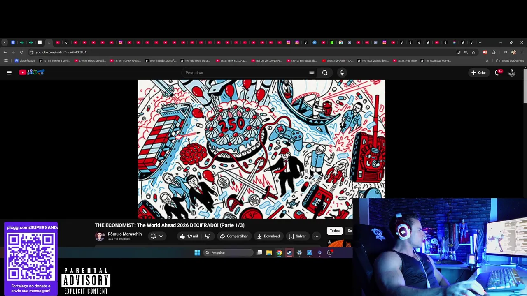Go to the YouTube home logo
This screenshot has width=527, height=296.
click(x=31, y=72)
